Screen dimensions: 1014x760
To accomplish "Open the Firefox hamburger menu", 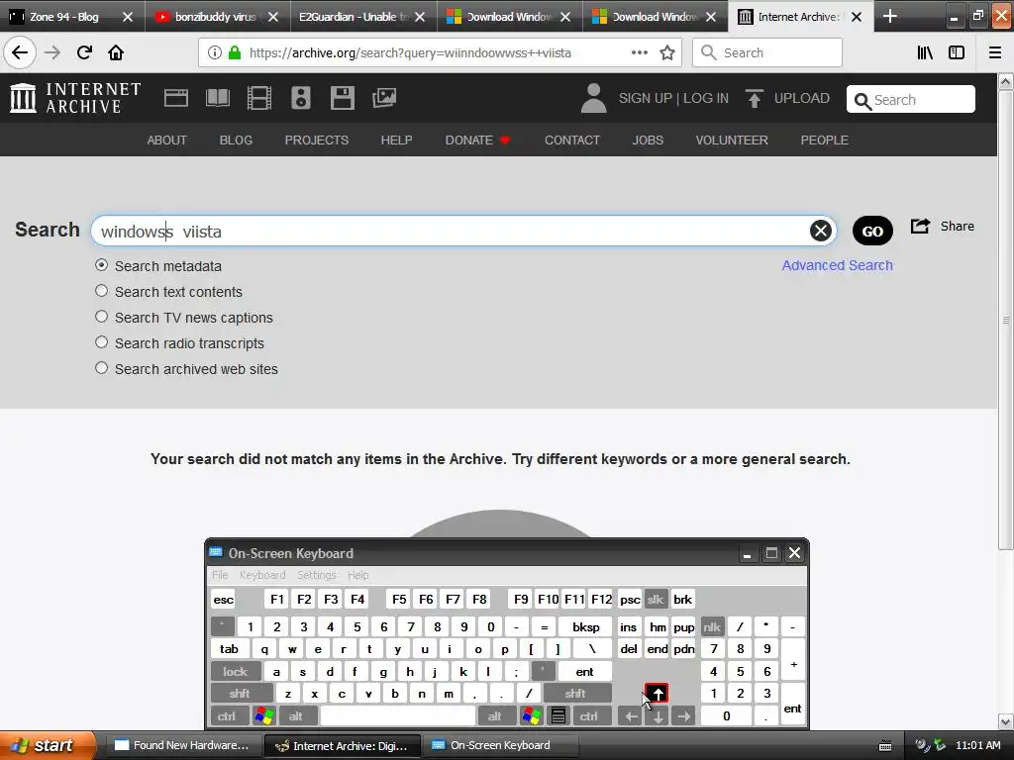I will [995, 52].
